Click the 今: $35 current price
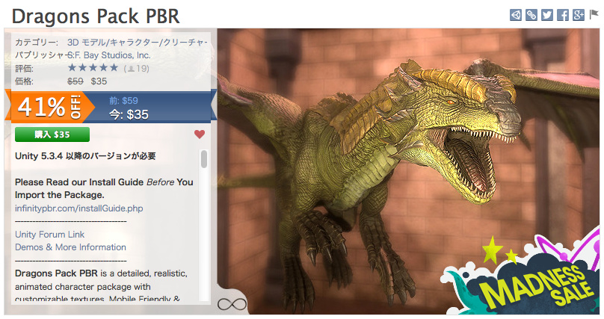Viewport: 604px width, 319px height. coord(129,114)
